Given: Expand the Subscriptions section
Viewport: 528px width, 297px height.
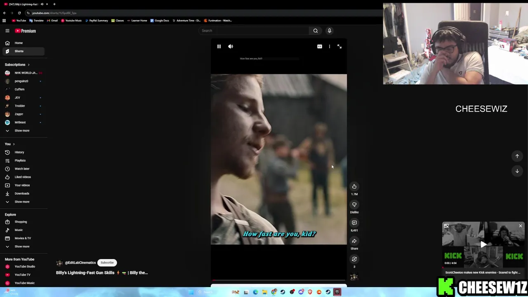Looking at the screenshot, I should 17,65.
